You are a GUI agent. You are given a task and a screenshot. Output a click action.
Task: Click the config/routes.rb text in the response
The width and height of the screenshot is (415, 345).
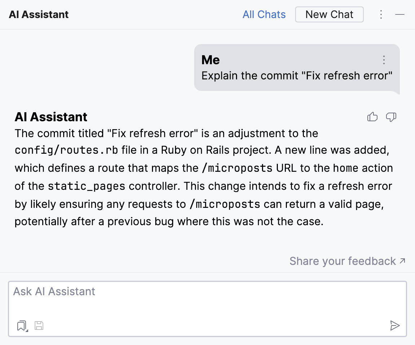66,150
